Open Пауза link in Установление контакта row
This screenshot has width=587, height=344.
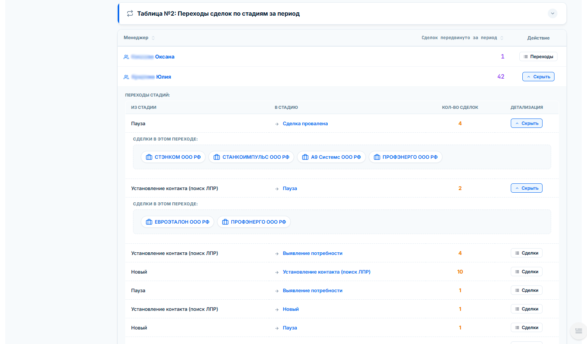click(290, 189)
